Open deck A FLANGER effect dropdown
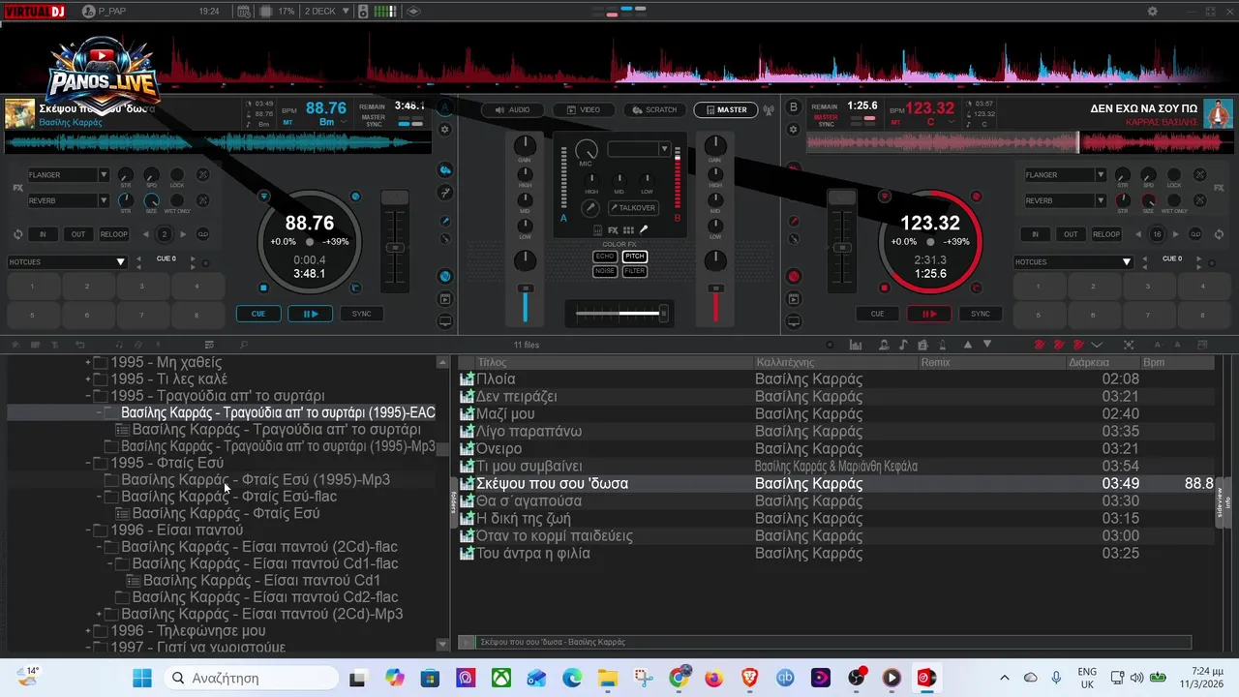The width and height of the screenshot is (1239, 697). tap(103, 175)
